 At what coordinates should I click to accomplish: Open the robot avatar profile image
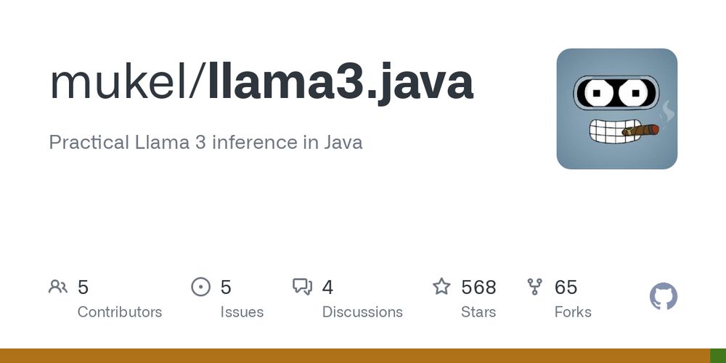[616, 109]
